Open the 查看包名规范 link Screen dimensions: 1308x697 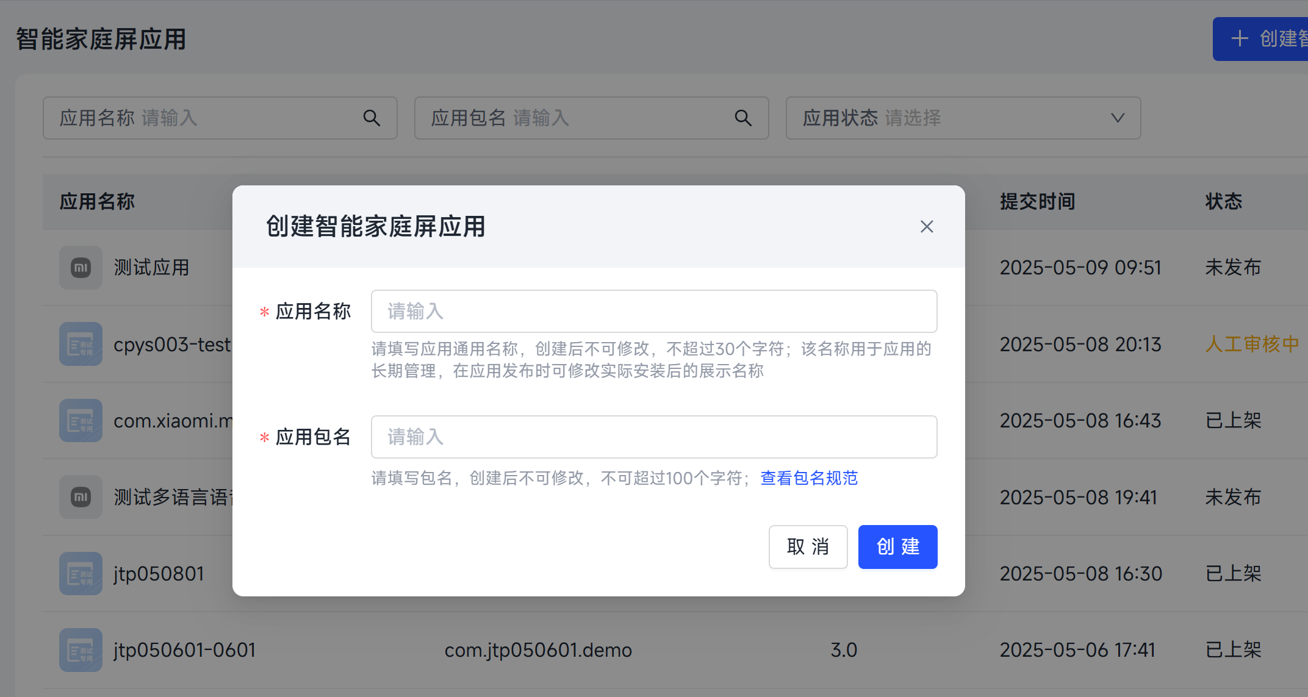point(809,478)
